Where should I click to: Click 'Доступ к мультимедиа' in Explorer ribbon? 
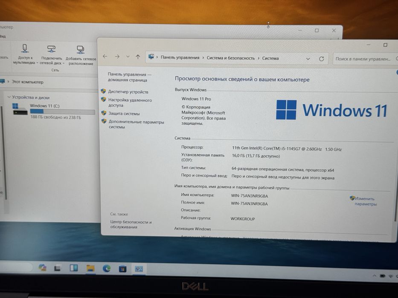click(25, 55)
